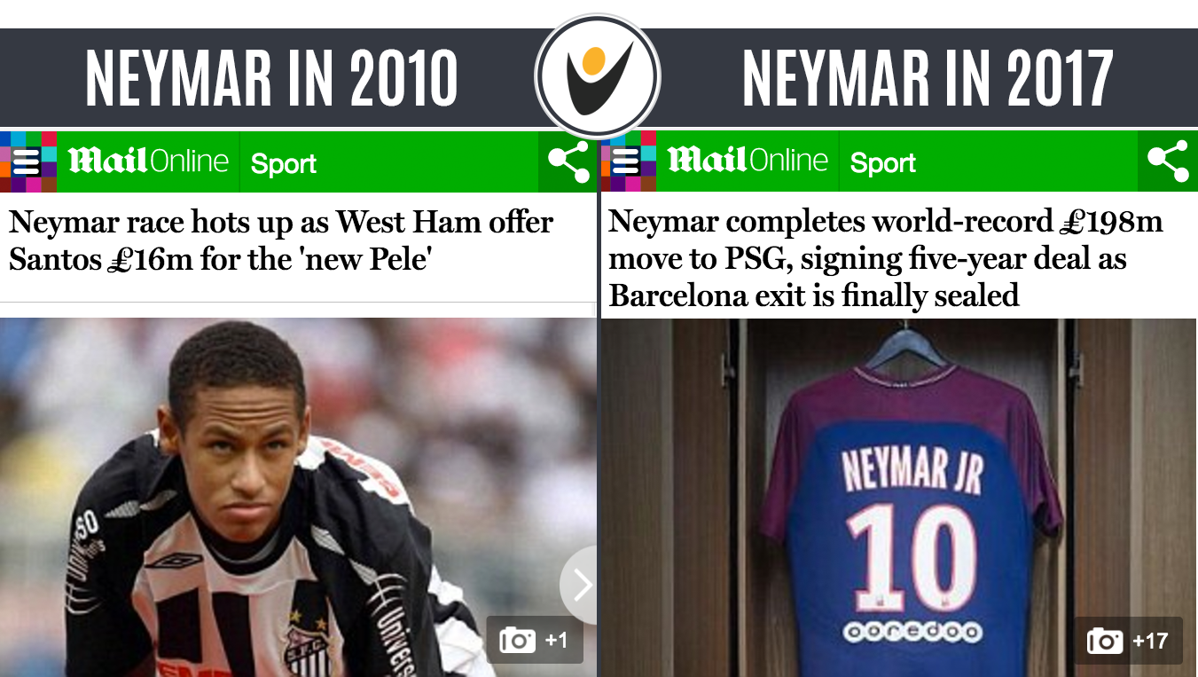Open the photo gallery via the +17 camera icon

[x=1105, y=640]
